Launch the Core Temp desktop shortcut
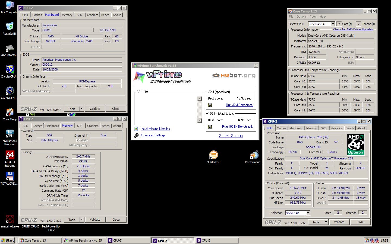Image resolution: width=391 pixels, height=244 pixels. point(10,112)
